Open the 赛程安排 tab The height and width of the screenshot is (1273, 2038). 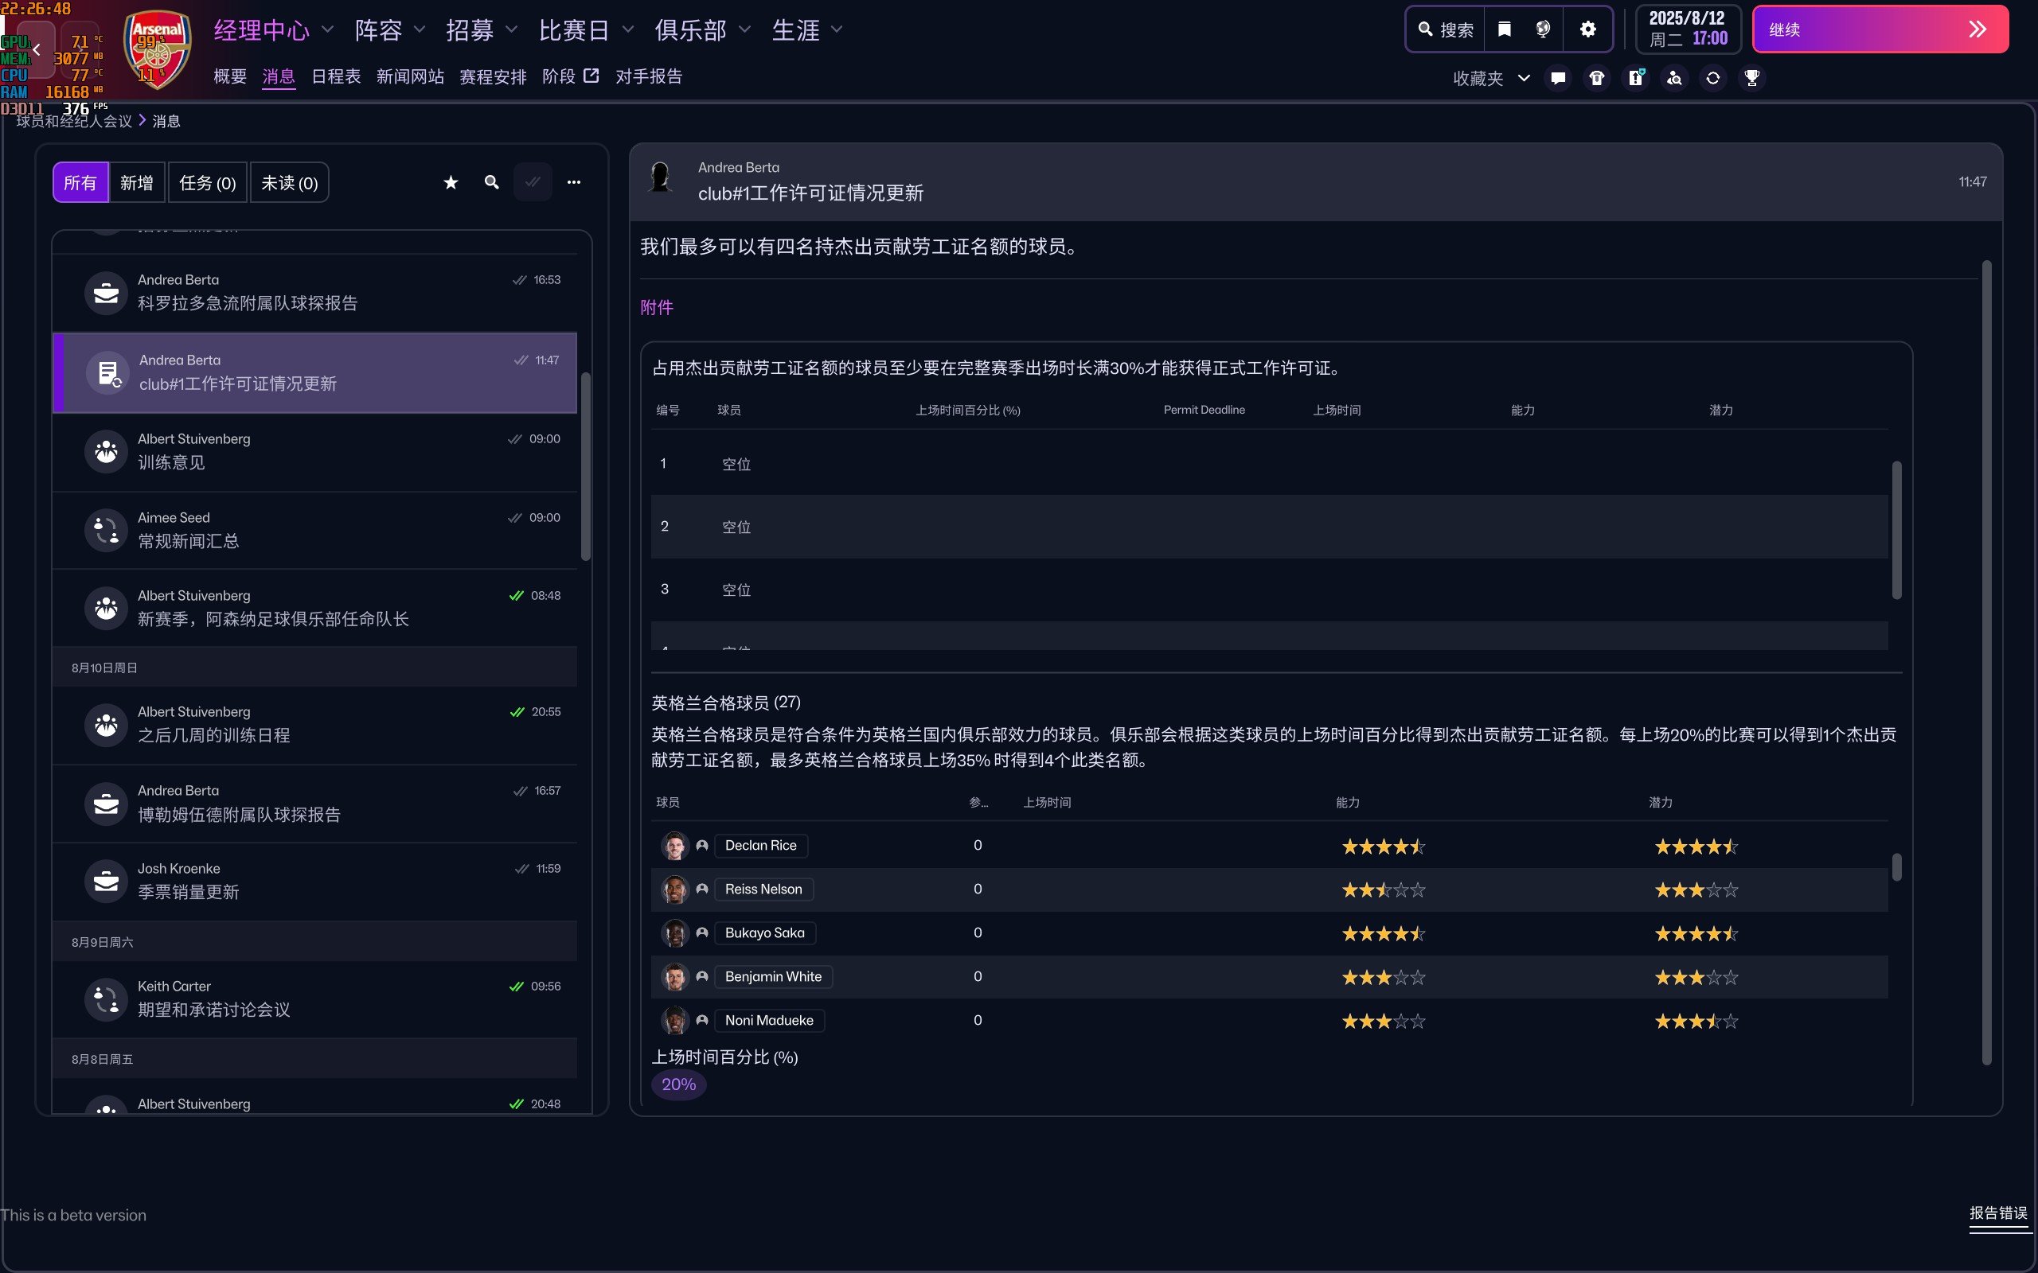pyautogui.click(x=493, y=76)
